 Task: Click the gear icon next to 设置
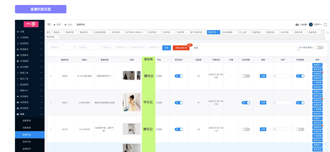click(18, 32)
